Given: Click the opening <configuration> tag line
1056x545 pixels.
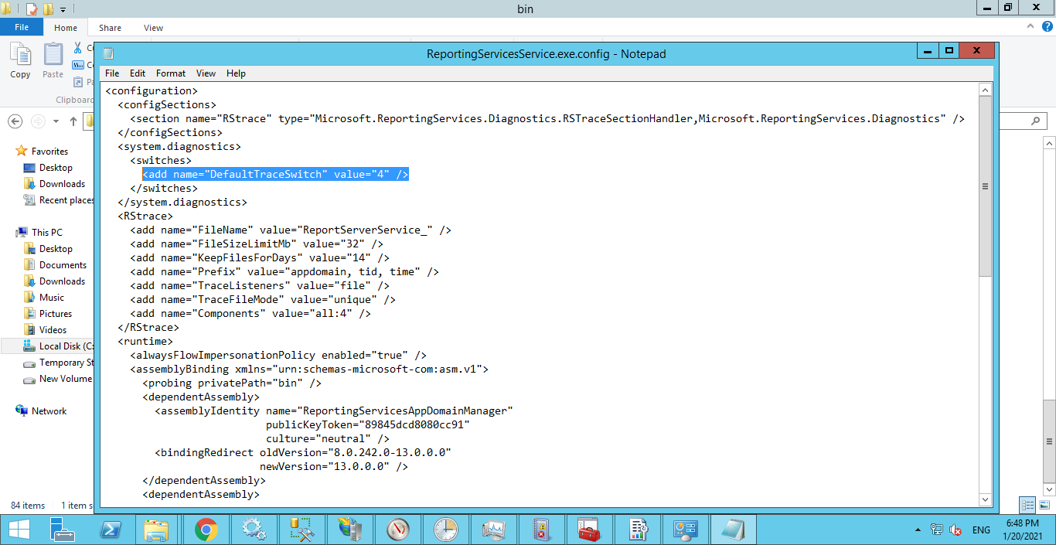Looking at the screenshot, I should (x=152, y=91).
